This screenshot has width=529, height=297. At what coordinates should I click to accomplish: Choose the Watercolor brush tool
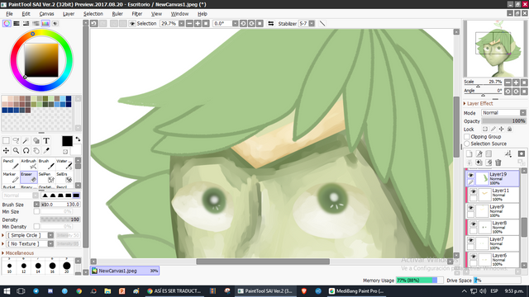(64, 164)
